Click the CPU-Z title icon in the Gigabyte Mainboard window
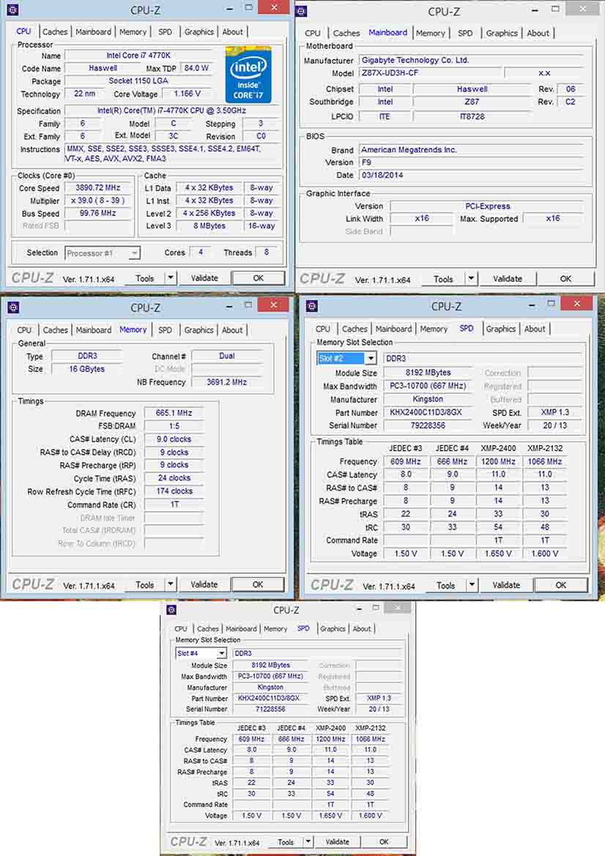The width and height of the screenshot is (605, 856). (x=301, y=11)
